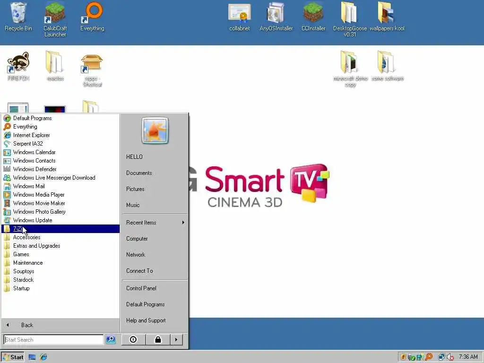Open Windows Contacts

(60, 161)
